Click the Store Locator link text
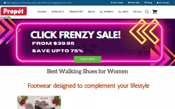The height and width of the screenshot is (109, 175). (x=118, y=3)
